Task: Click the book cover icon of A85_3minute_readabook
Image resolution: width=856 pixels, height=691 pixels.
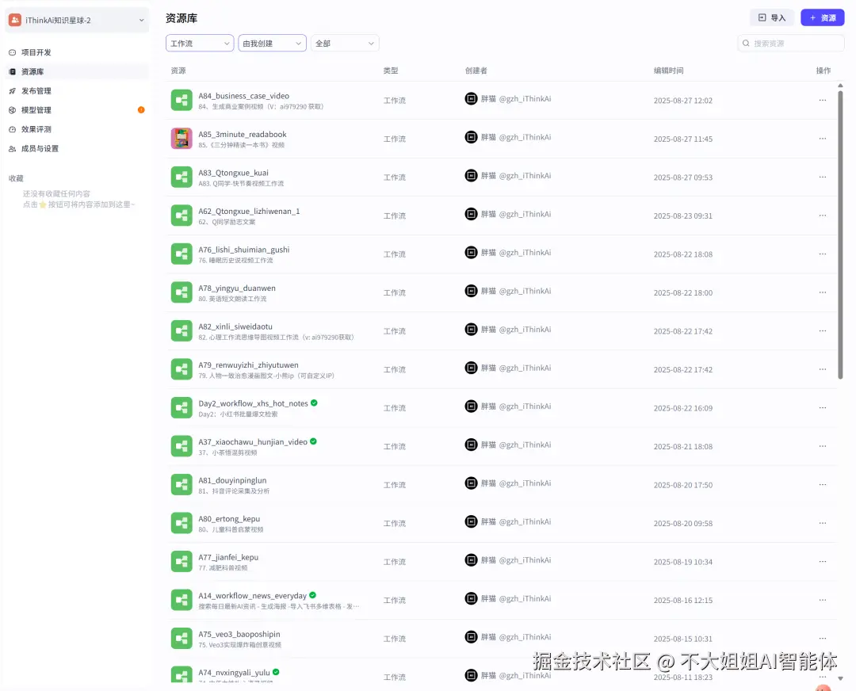Action: 181,138
